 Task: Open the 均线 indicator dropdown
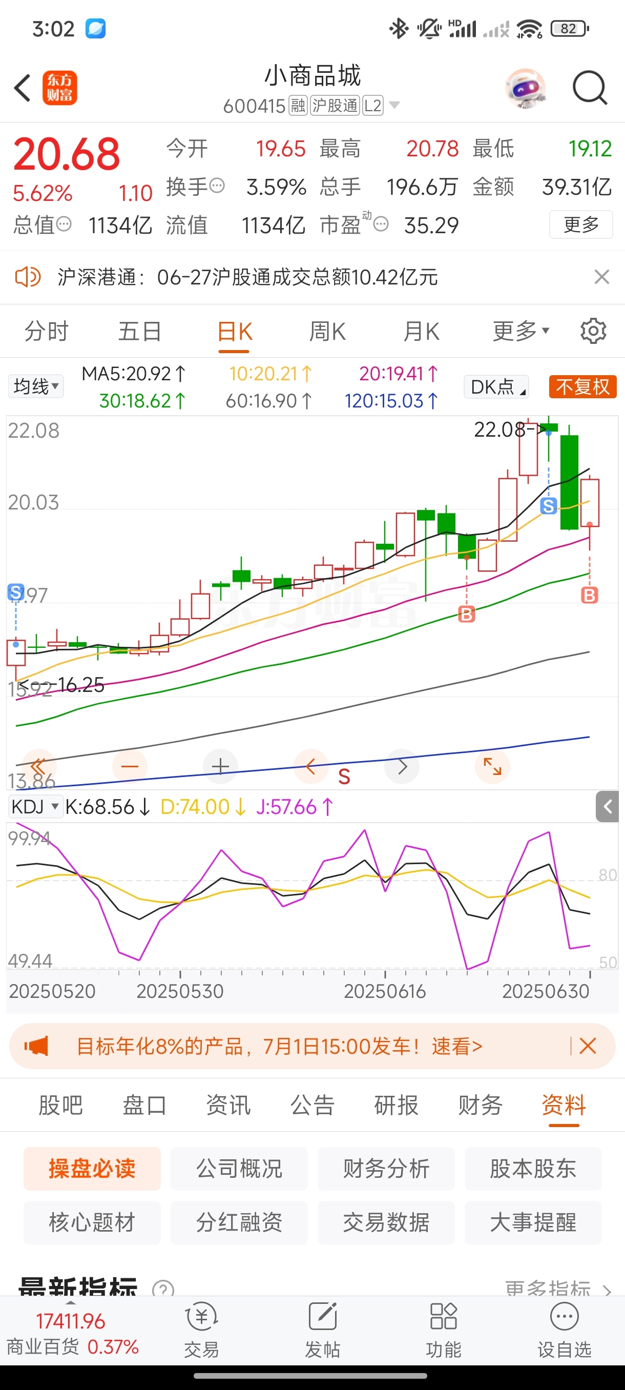point(36,386)
